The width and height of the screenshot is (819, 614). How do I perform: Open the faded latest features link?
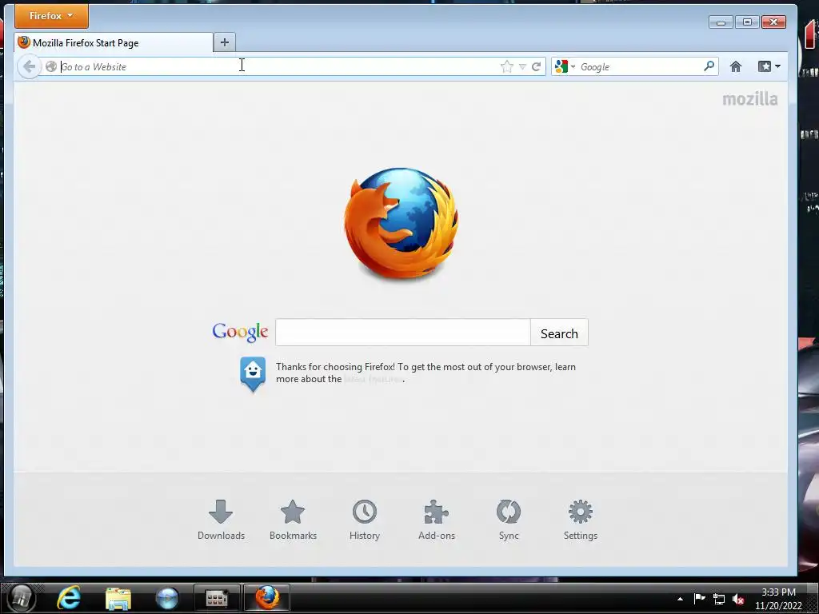[373, 379]
